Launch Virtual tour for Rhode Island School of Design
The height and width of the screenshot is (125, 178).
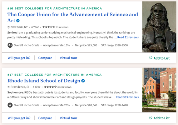[68, 118]
